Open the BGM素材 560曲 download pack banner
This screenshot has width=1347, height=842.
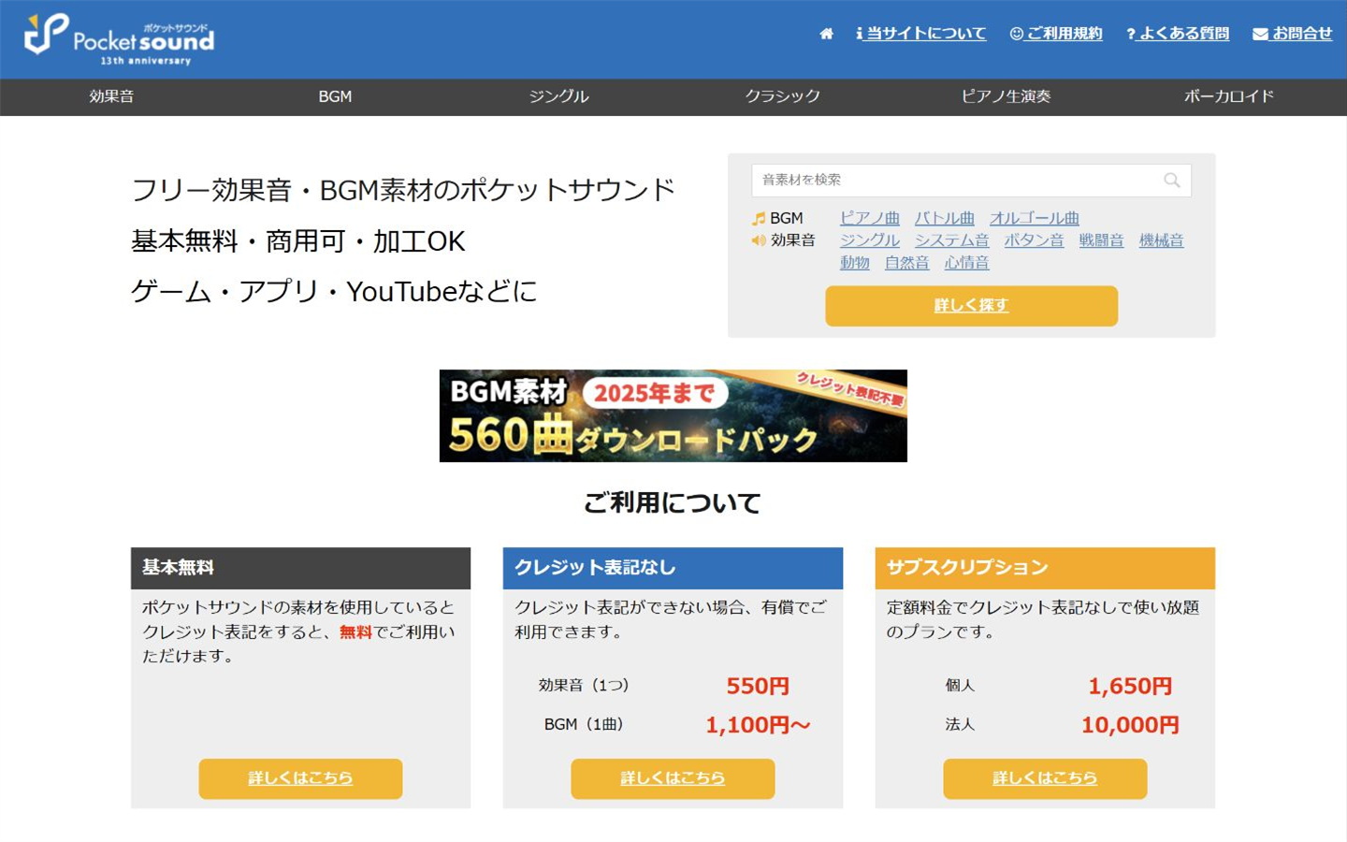click(673, 415)
